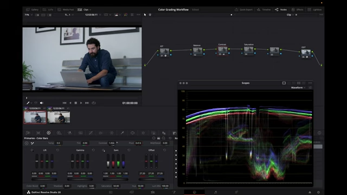The image size is (347, 195).
Task: Reset the Gamma controls
Action: coord(93,150)
